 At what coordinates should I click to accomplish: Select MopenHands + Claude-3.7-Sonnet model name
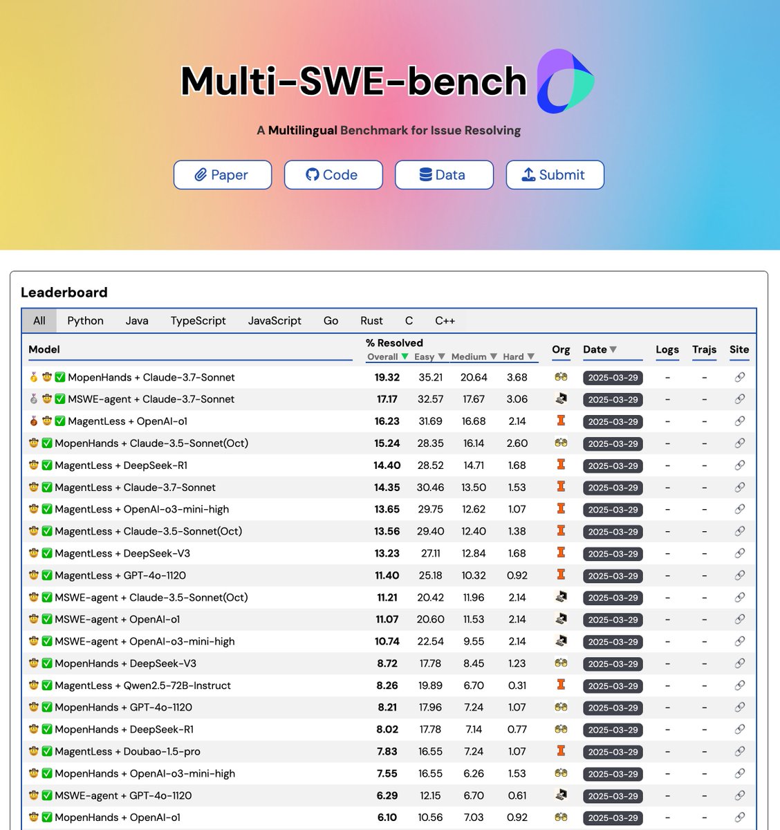[x=151, y=377]
